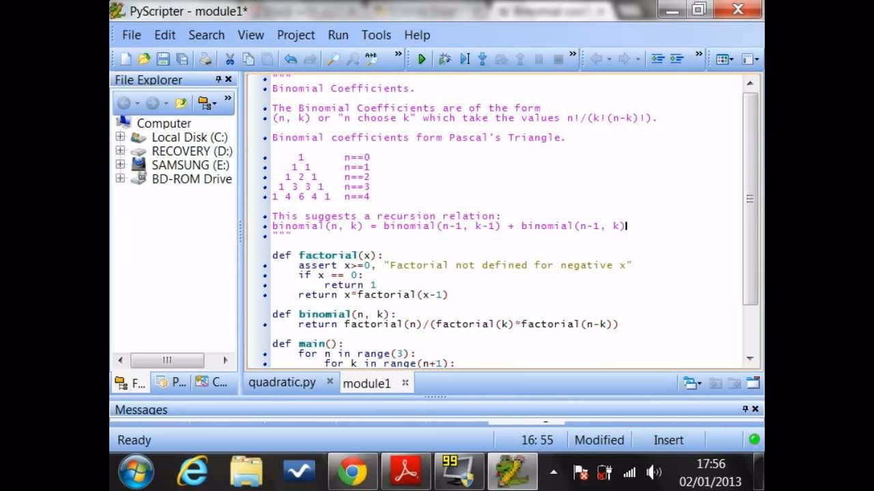Click the Undo arrow icon

291,59
